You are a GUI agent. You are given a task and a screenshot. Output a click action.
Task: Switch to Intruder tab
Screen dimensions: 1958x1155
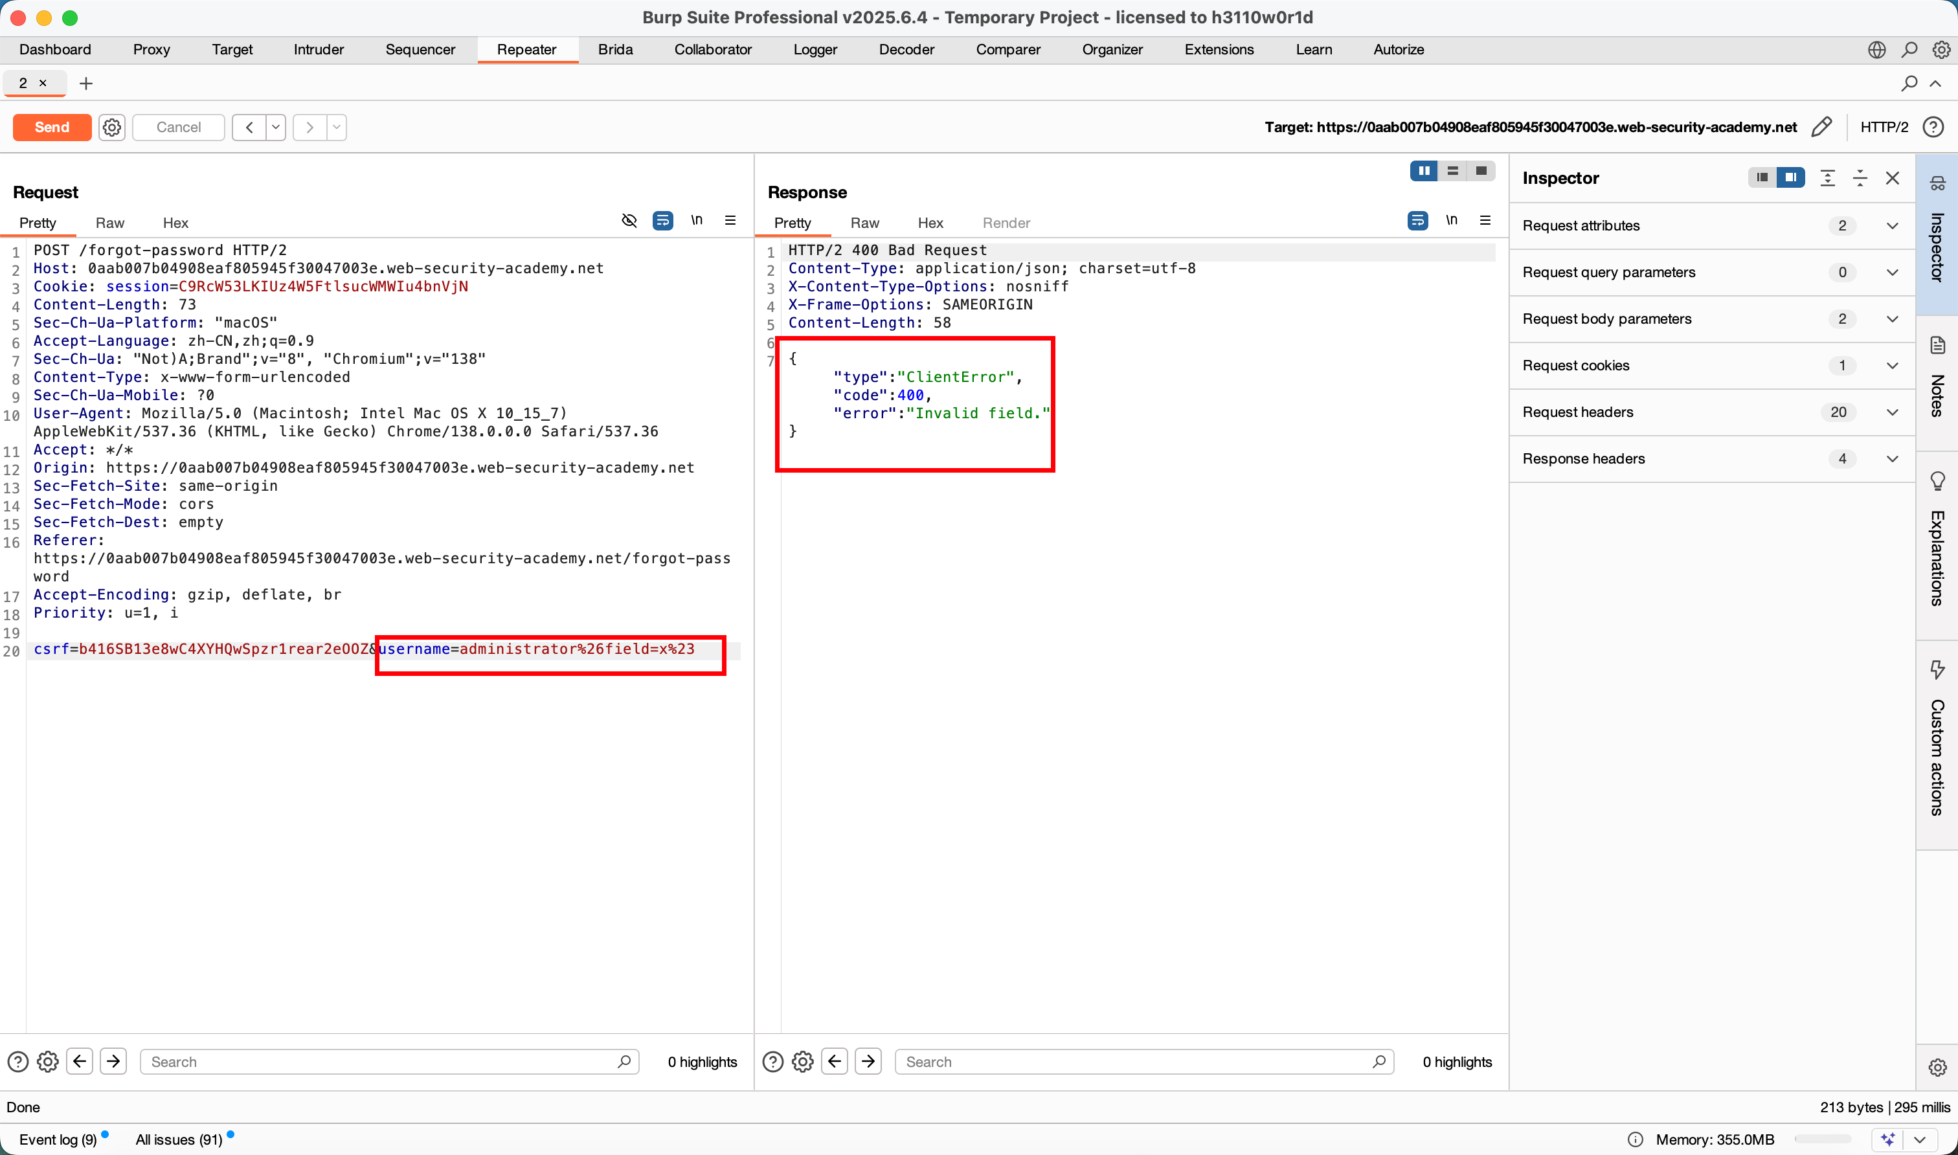click(x=319, y=50)
